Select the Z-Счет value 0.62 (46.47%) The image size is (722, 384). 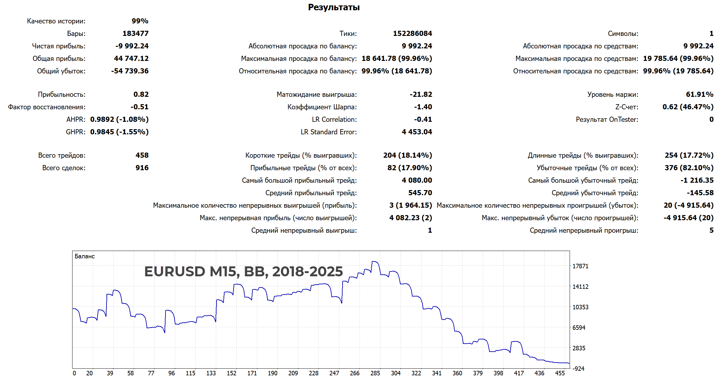point(688,107)
